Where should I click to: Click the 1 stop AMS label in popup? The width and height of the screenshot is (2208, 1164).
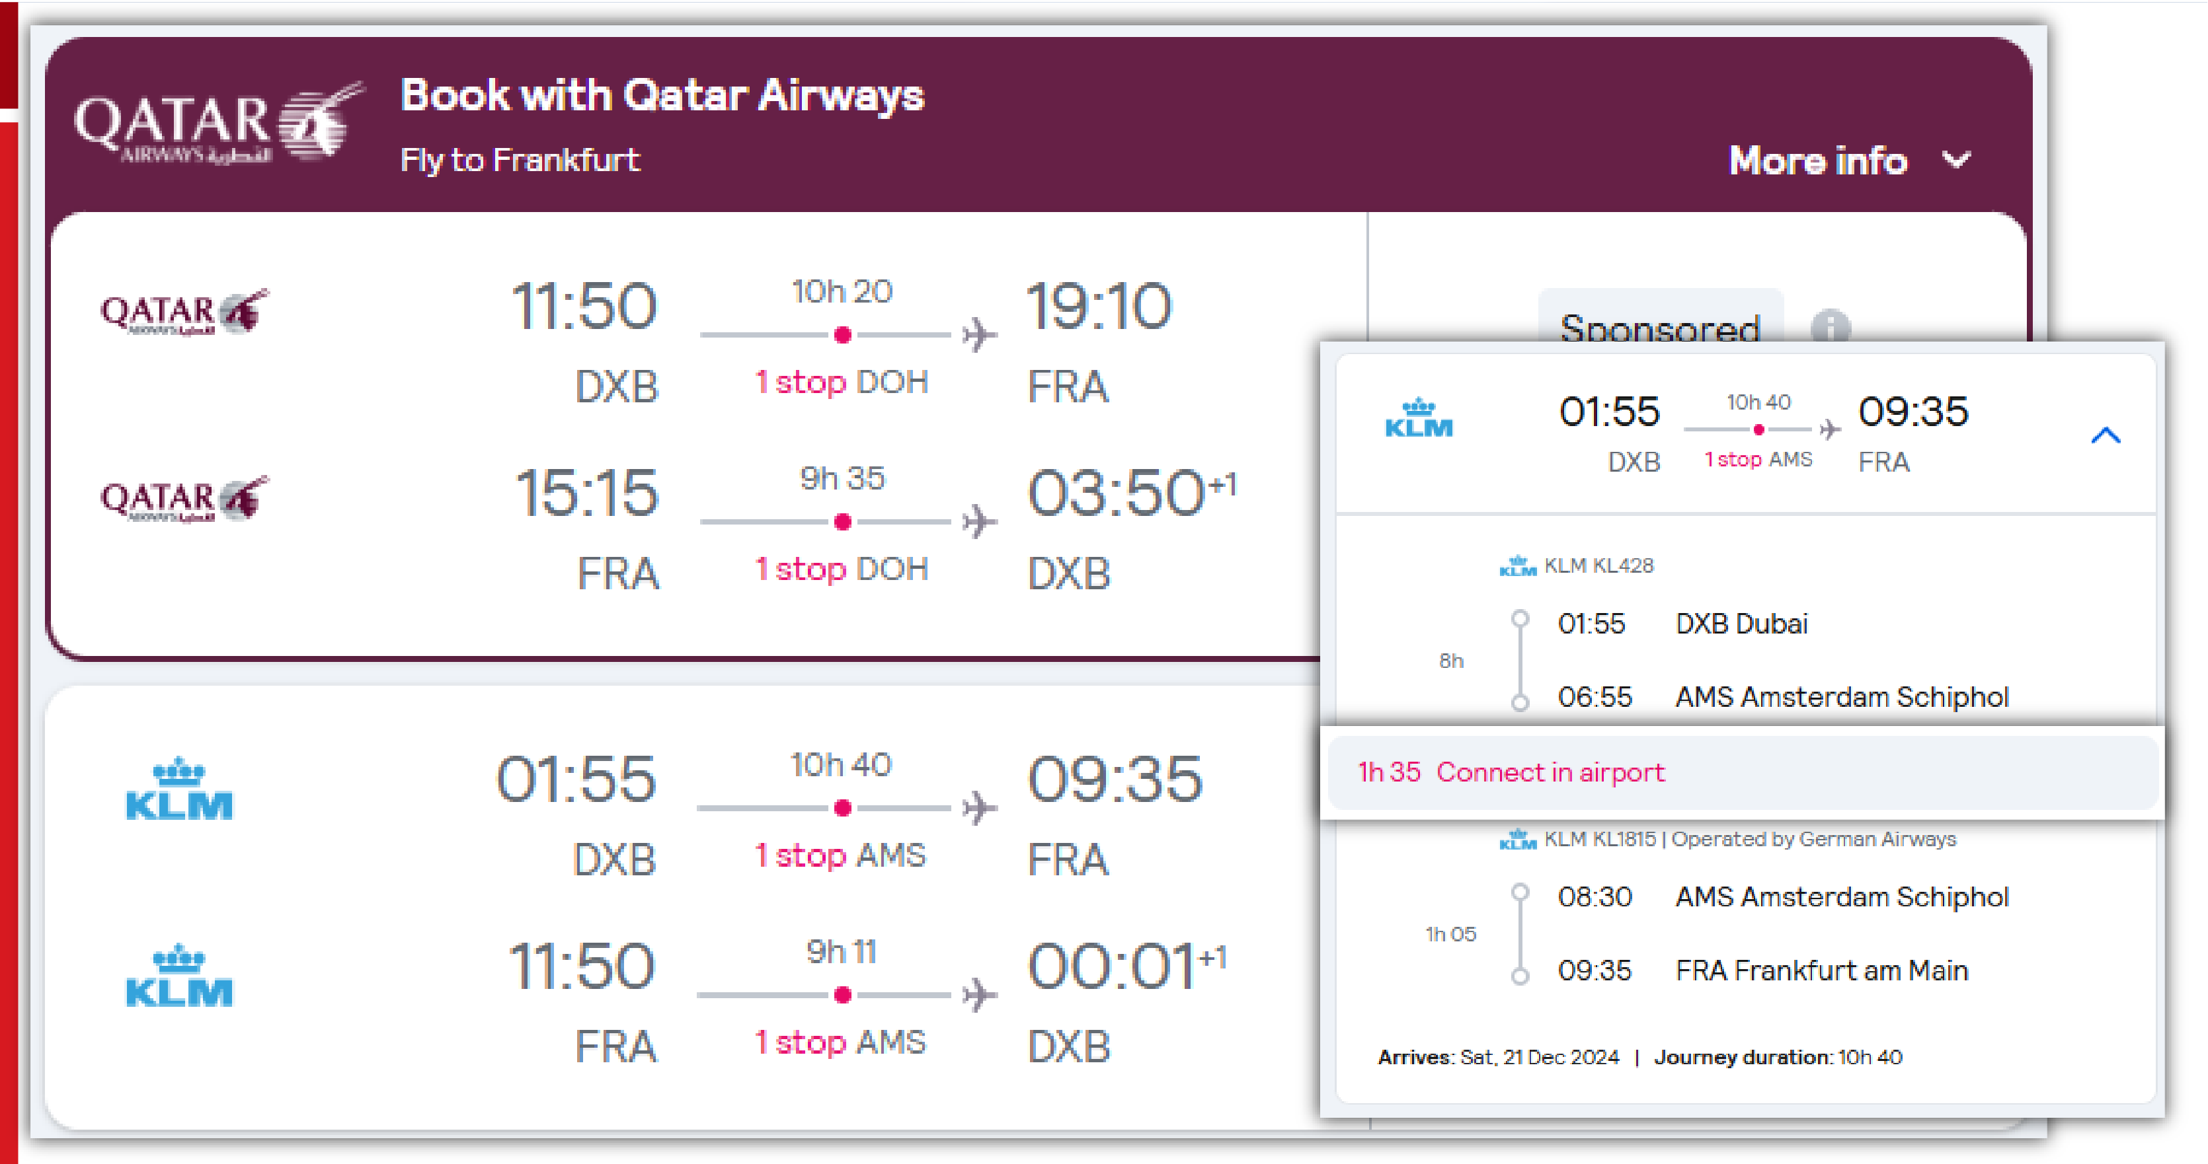(1758, 460)
